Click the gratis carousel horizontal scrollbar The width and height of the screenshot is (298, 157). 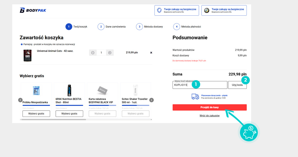[54, 120]
